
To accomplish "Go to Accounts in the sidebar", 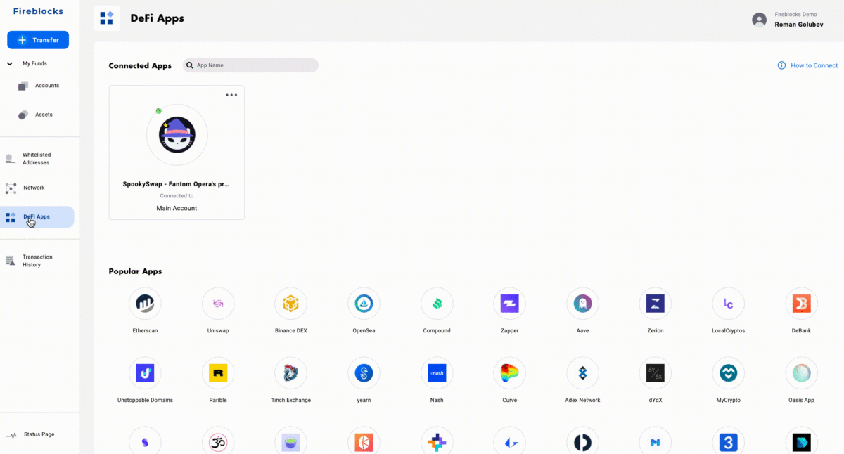I will [x=46, y=86].
